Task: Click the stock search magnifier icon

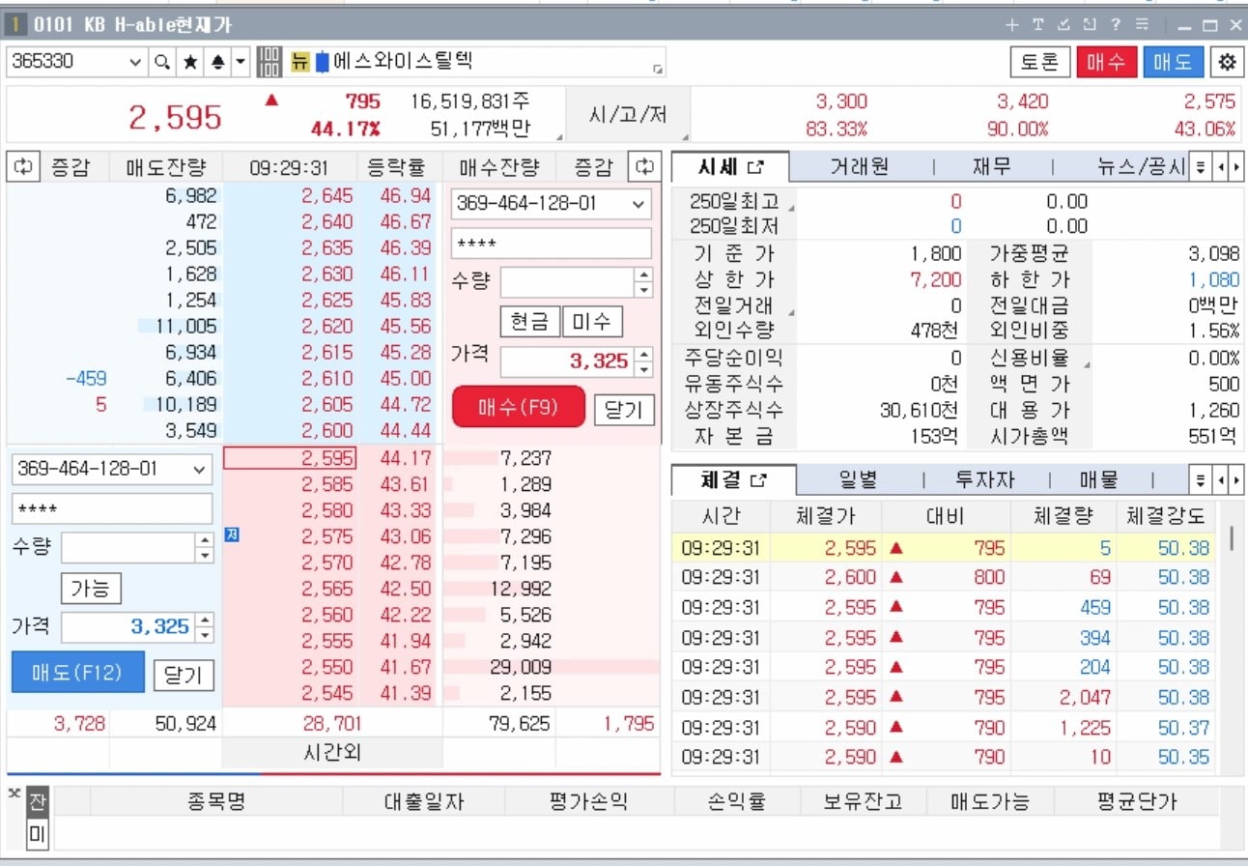Action: pyautogui.click(x=162, y=63)
